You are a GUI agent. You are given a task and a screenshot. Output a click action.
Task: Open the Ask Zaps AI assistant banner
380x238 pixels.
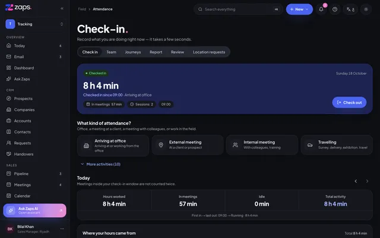(34, 210)
